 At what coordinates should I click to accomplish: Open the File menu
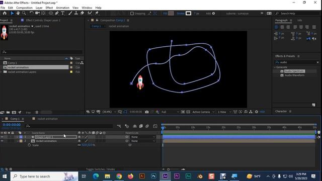(x=3, y=8)
